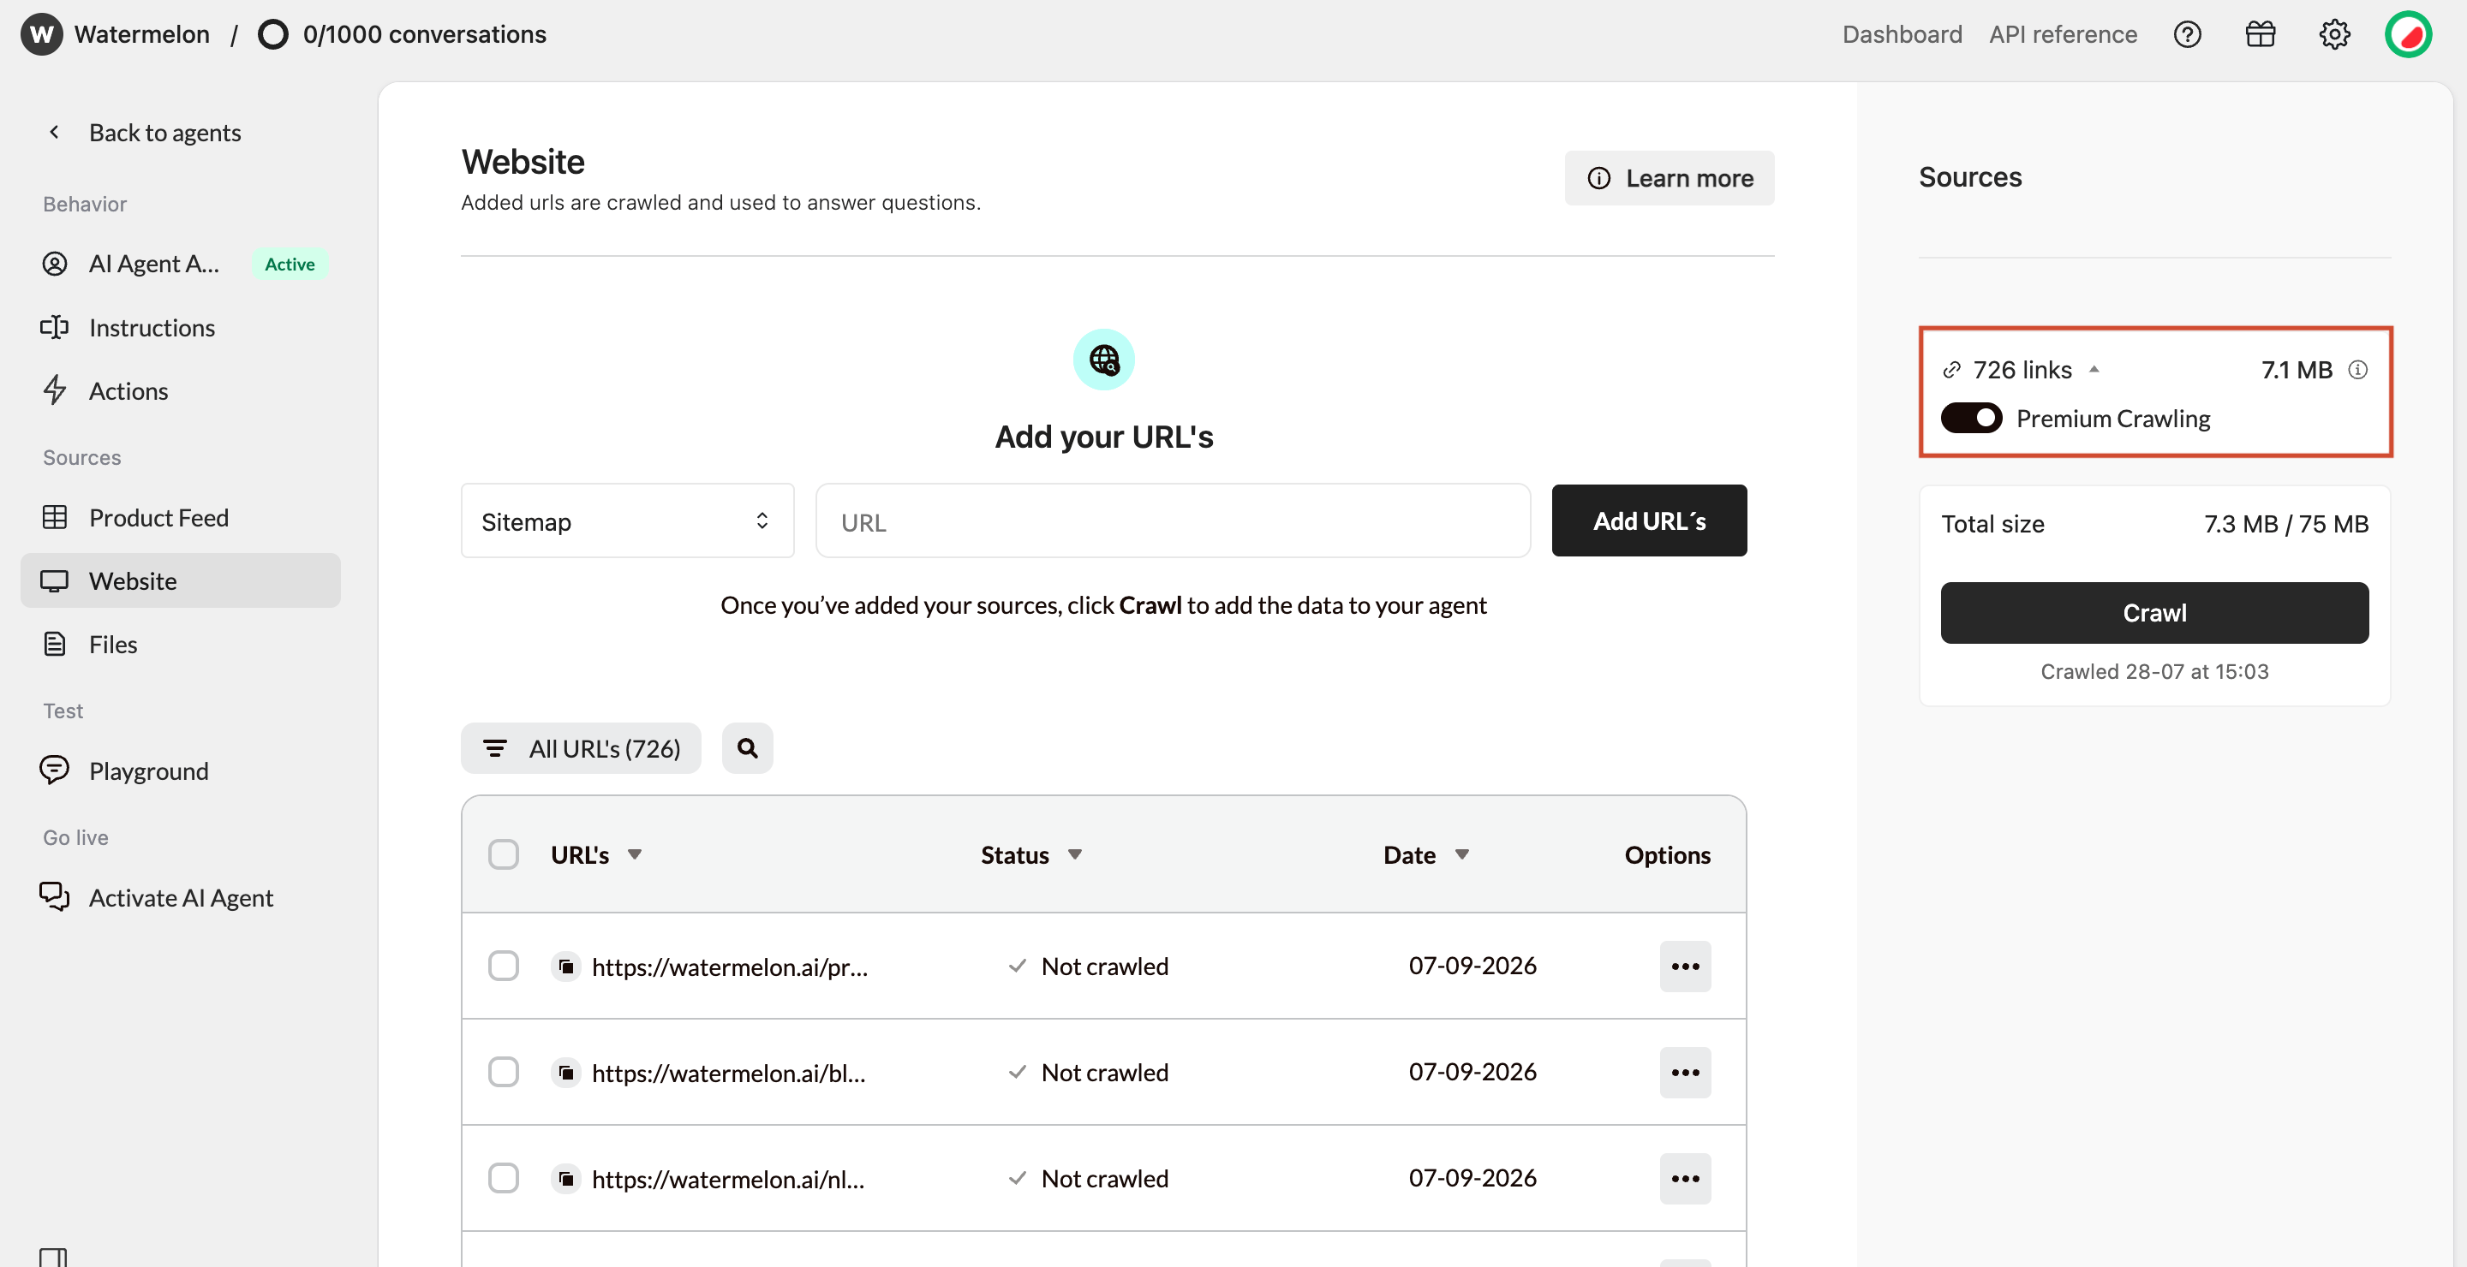This screenshot has width=2467, height=1267.
Task: Click the page icon of watermelon.ai/bl… row
Action: click(566, 1073)
